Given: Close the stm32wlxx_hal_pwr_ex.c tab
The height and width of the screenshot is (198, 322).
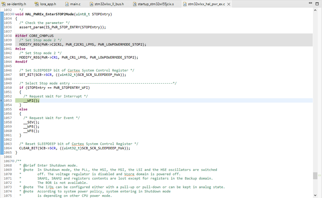Looking at the screenshot, I should click(x=228, y=4).
